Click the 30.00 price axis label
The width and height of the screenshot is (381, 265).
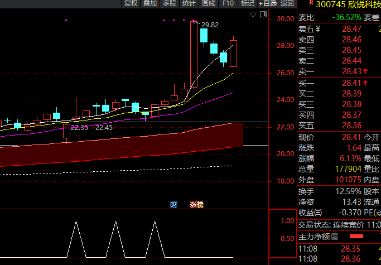tap(285, 19)
